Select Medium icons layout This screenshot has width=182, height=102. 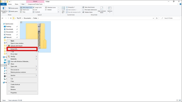[50, 8]
